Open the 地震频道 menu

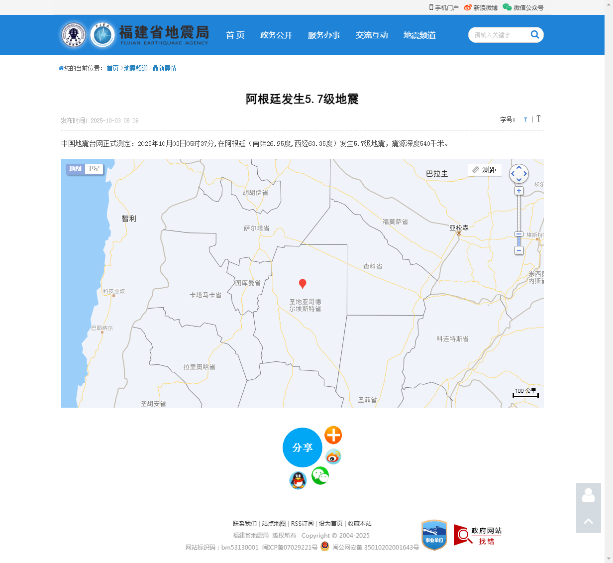click(419, 35)
